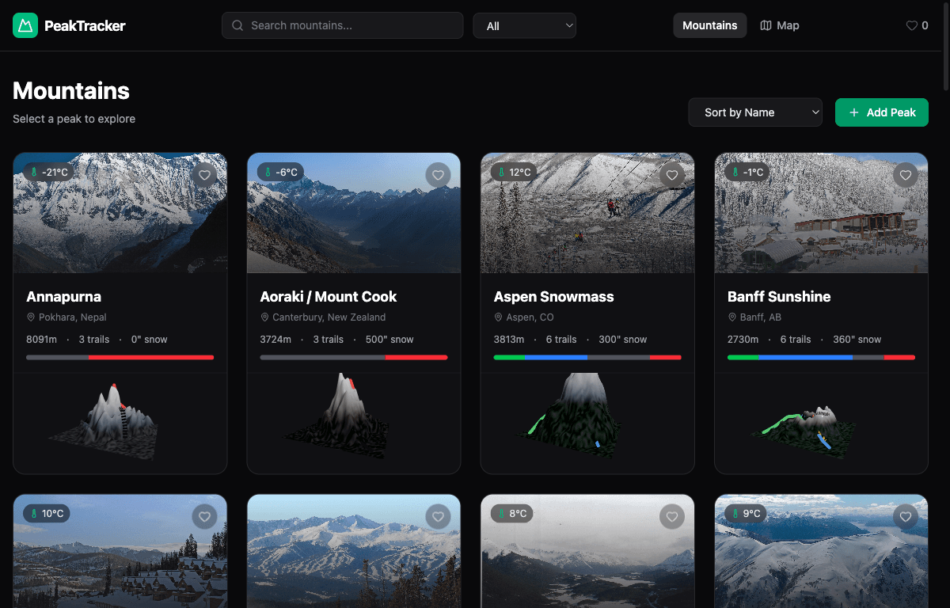
Task: Open the Sort by Name dropdown
Action: coord(754,112)
